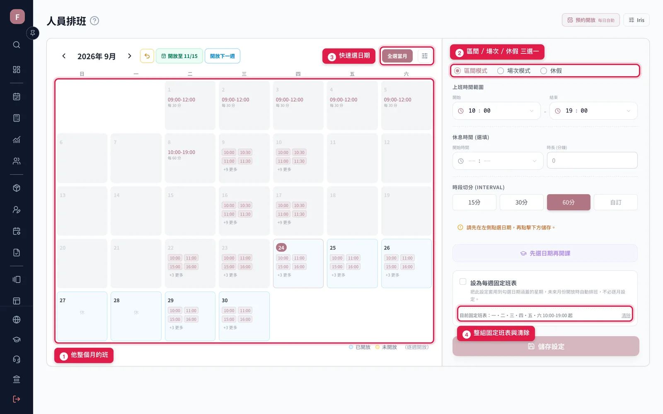Open the filter sliders icon next to 全選當月
The width and height of the screenshot is (663, 414).
[425, 56]
